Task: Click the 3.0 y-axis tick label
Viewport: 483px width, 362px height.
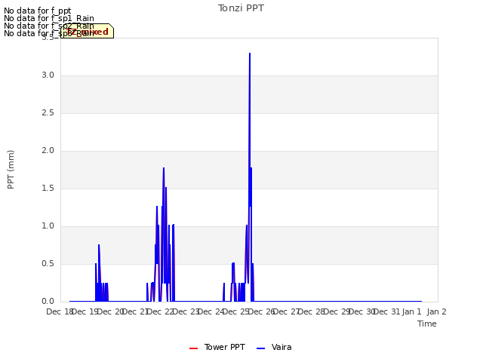Action: [48, 75]
